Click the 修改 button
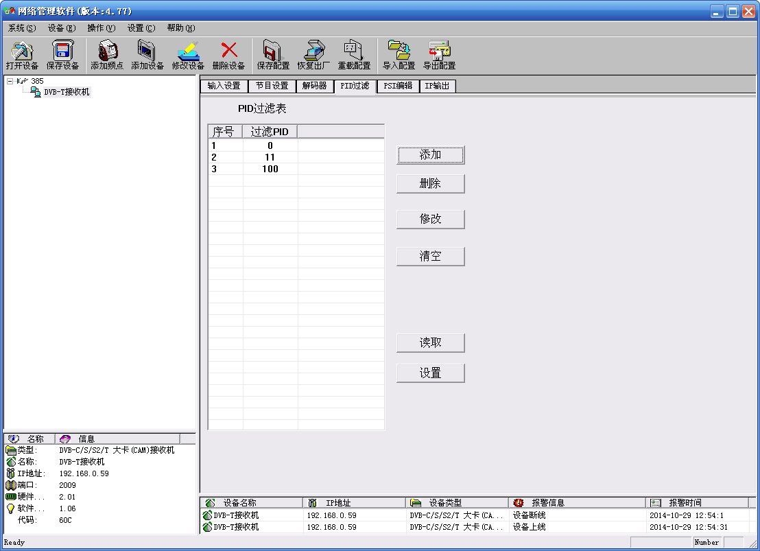 click(430, 220)
